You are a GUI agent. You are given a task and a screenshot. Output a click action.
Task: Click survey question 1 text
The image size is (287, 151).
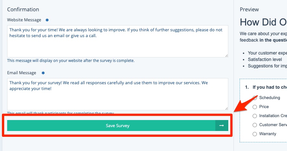click(x=269, y=87)
